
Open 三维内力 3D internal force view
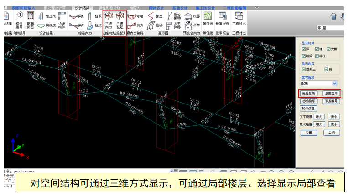109,20
